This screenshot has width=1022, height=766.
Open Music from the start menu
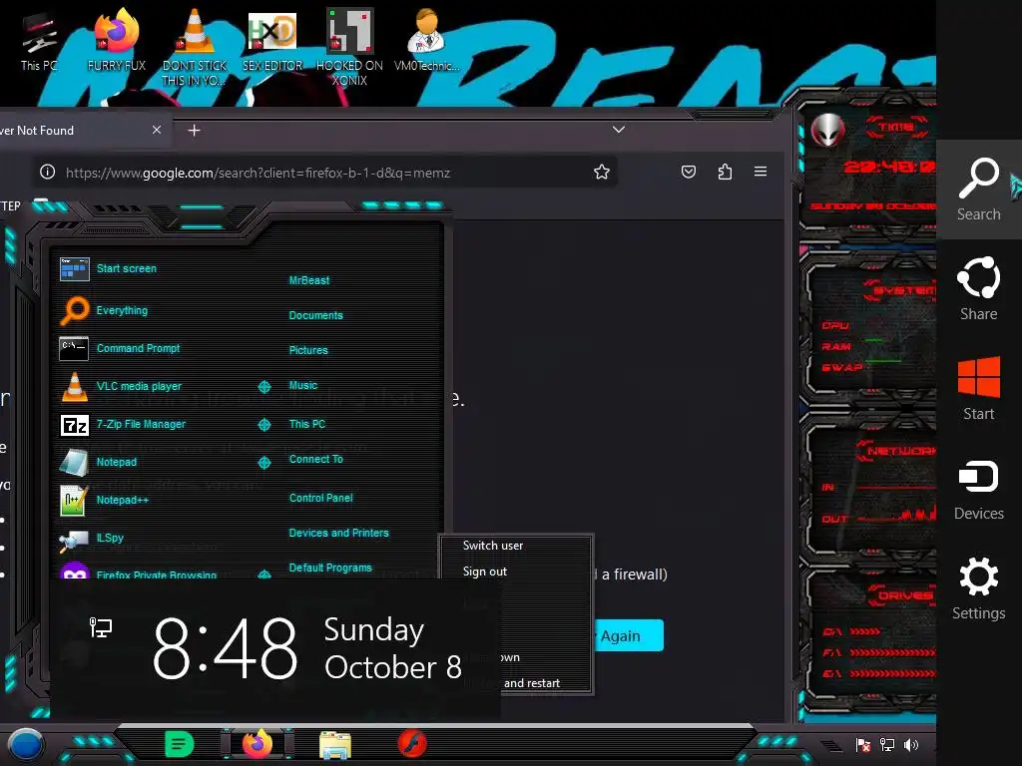pos(303,386)
